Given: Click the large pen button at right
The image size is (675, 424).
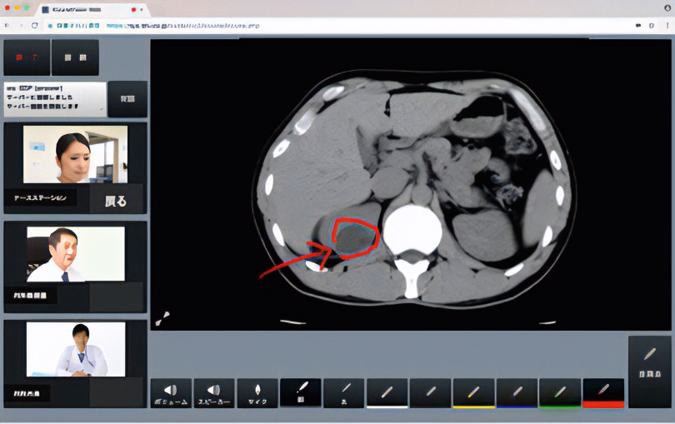Looking at the screenshot, I should [x=650, y=372].
